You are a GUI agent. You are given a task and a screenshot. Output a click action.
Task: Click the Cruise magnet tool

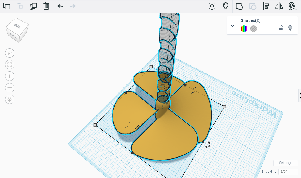click(x=292, y=6)
